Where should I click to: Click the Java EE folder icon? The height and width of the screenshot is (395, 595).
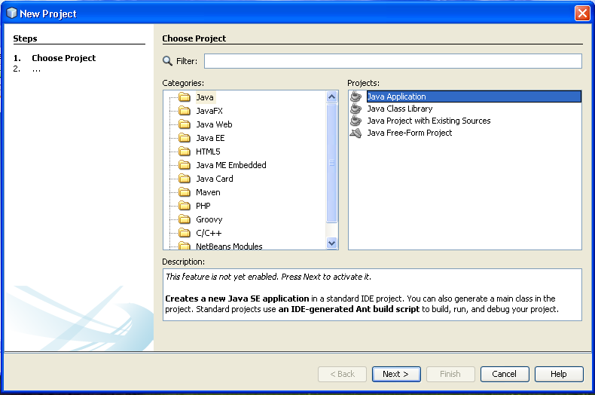pyautogui.click(x=185, y=138)
